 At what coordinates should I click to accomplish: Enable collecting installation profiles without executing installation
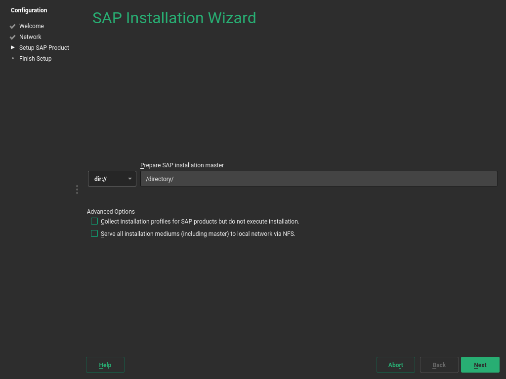pos(94,221)
